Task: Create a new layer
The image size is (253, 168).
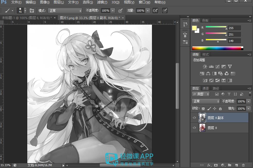Action: [x=237, y=165]
